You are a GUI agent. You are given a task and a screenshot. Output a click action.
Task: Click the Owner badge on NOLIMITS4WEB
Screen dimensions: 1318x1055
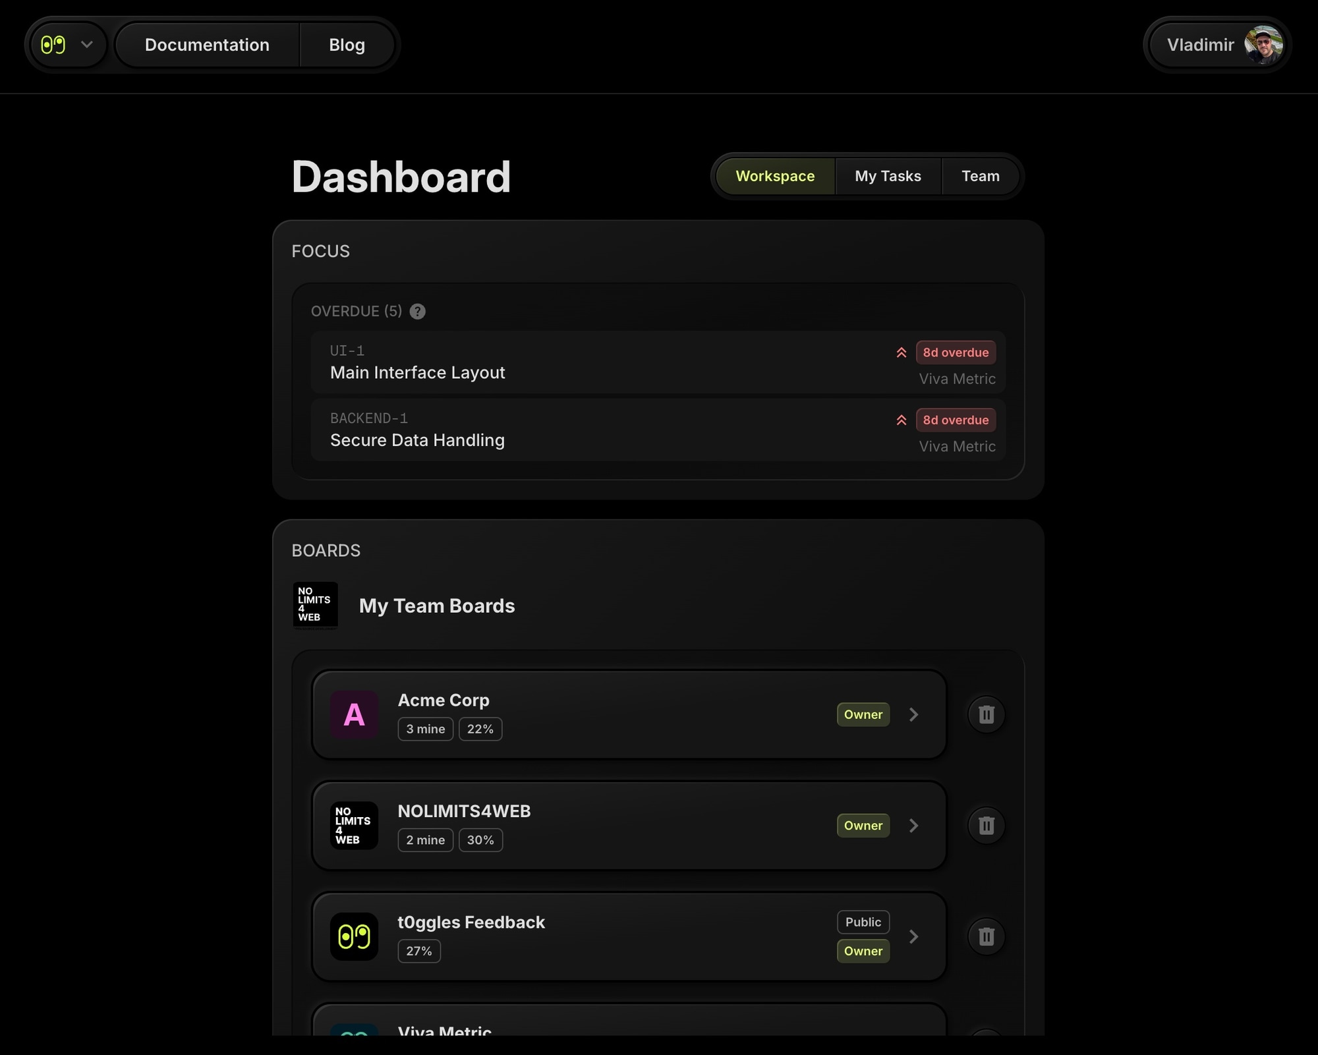(863, 826)
